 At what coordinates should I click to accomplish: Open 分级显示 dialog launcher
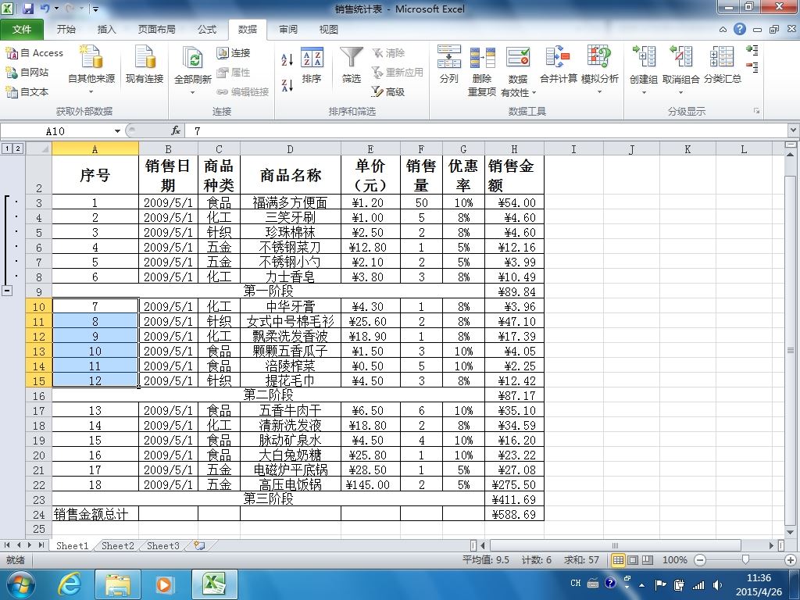point(756,111)
